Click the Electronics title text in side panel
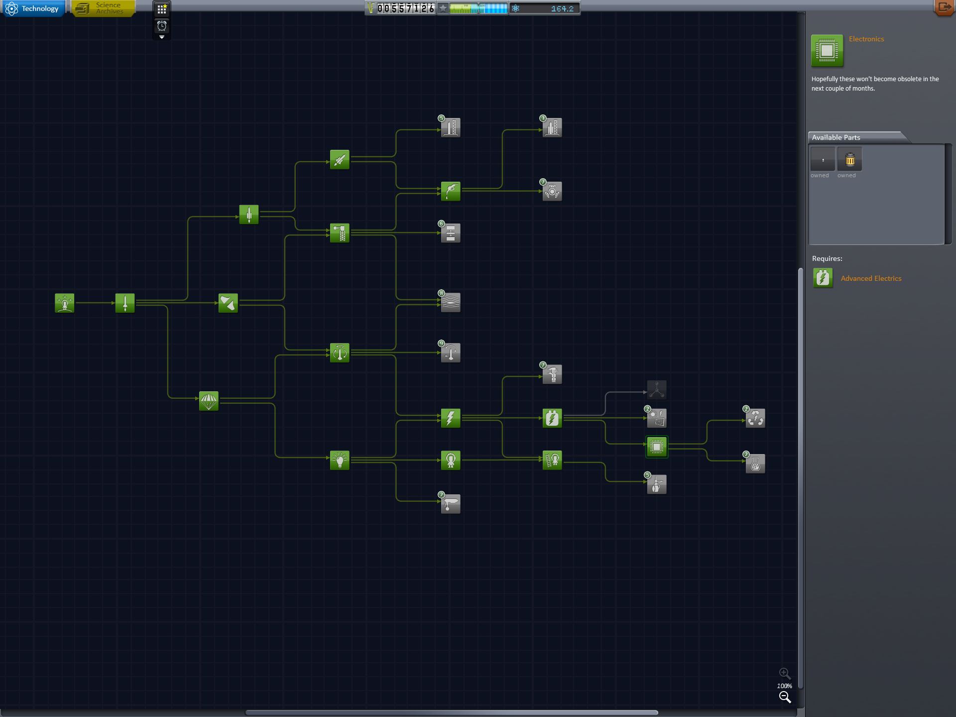Screen dimensions: 956x717 [866, 39]
